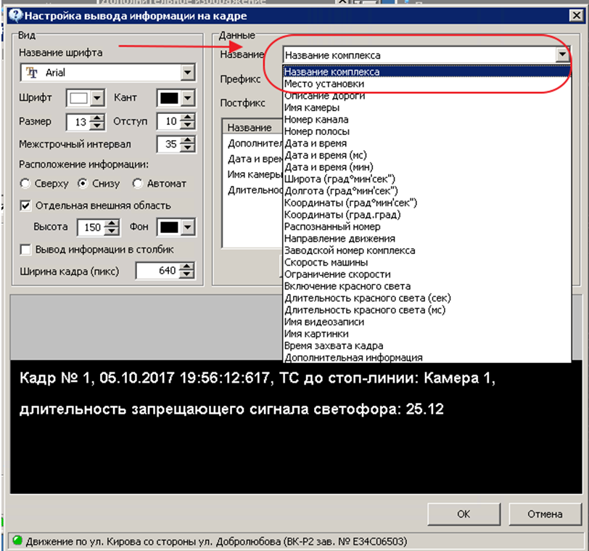Open the Шрифт white color swatch
Screen dimensions: 589x551
(x=78, y=98)
